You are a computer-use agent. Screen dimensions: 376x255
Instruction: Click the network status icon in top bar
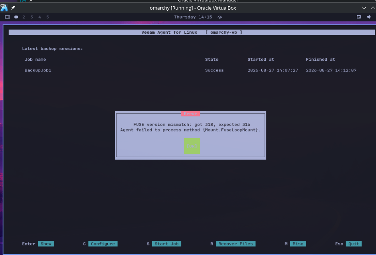(x=359, y=17)
